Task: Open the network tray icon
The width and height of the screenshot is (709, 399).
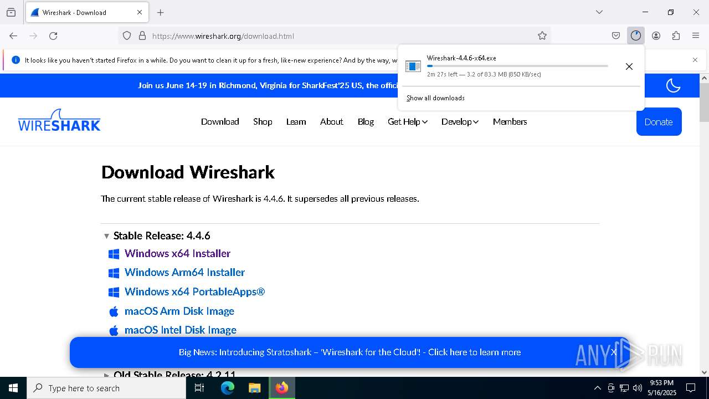Action: coord(624,388)
